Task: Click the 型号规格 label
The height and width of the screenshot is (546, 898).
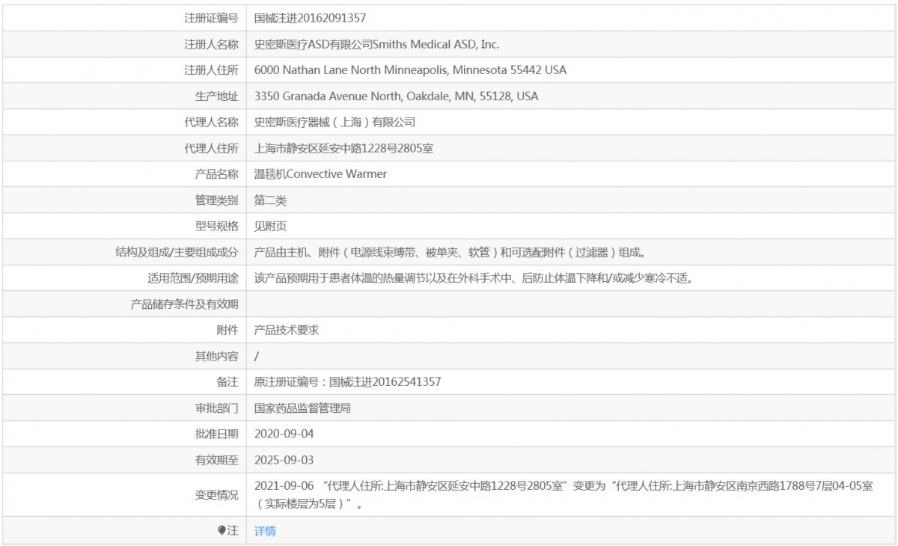Action: click(216, 226)
